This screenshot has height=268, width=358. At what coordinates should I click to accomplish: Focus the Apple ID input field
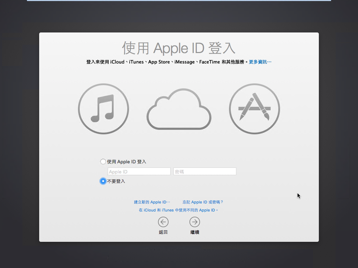click(139, 171)
